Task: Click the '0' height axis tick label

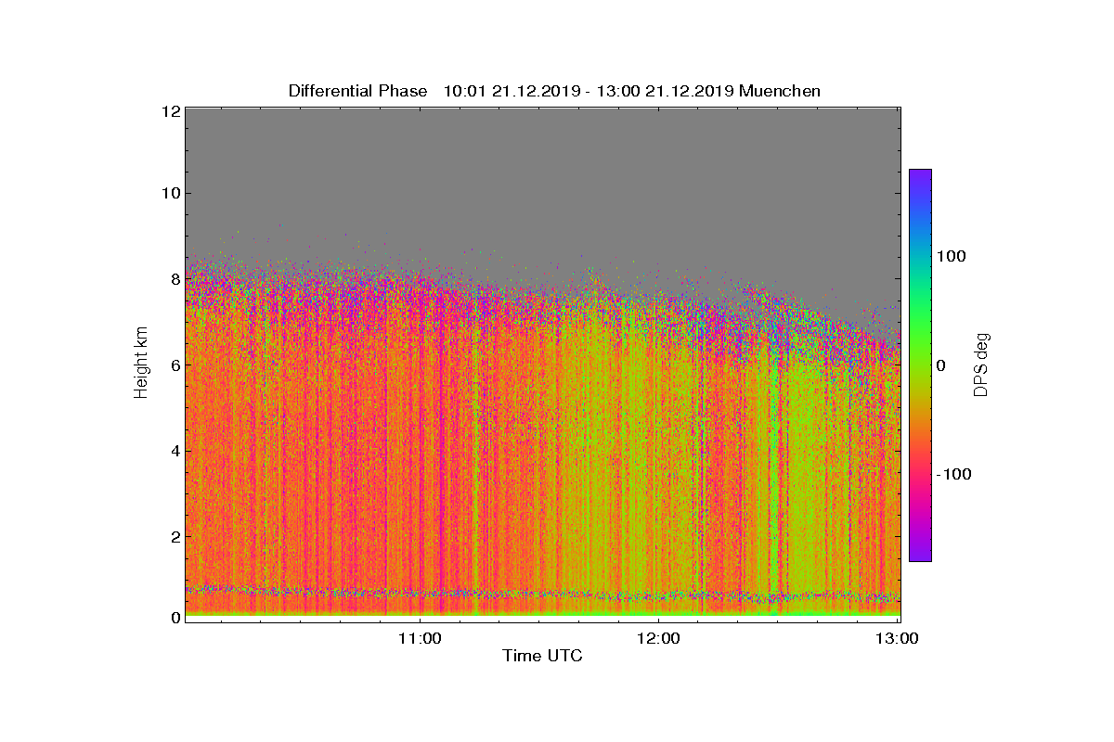Action: [x=174, y=618]
